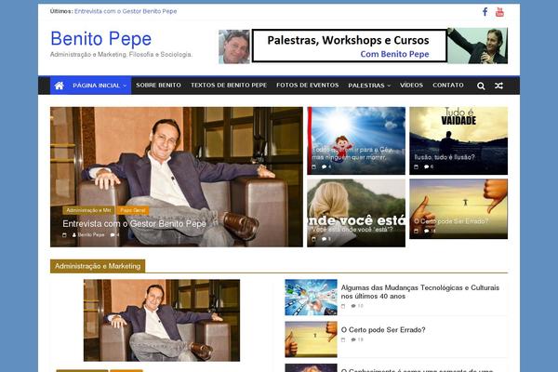558x372 pixels.
Task: Click comment icon under 'Algumas das Mudanças Tecnológicas'
Action: tap(353, 306)
